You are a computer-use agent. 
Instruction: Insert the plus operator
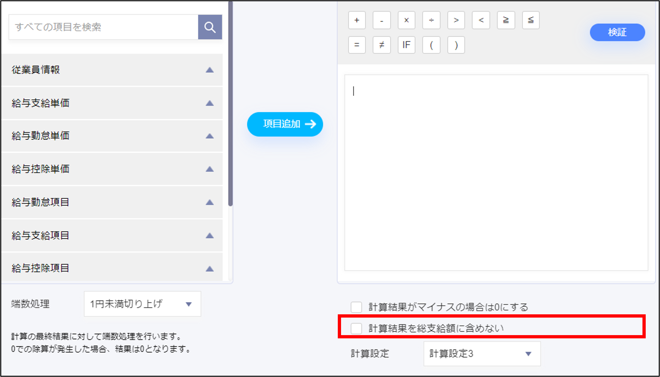[357, 20]
